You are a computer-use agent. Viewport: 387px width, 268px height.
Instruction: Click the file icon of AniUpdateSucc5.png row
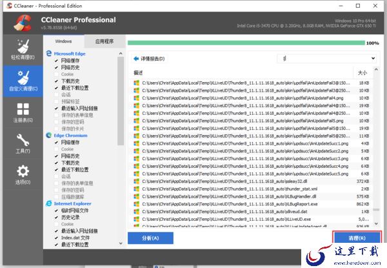[x=137, y=174]
